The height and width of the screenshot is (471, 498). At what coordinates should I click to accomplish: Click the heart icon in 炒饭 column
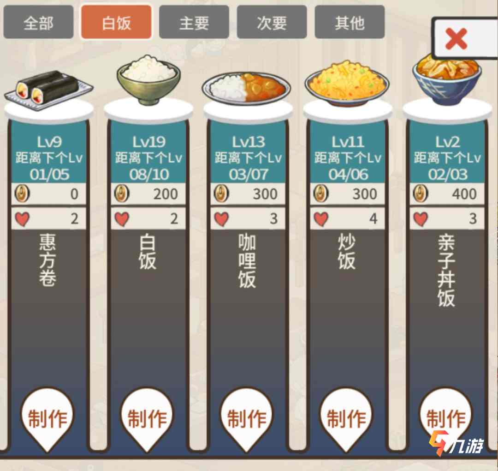321,219
